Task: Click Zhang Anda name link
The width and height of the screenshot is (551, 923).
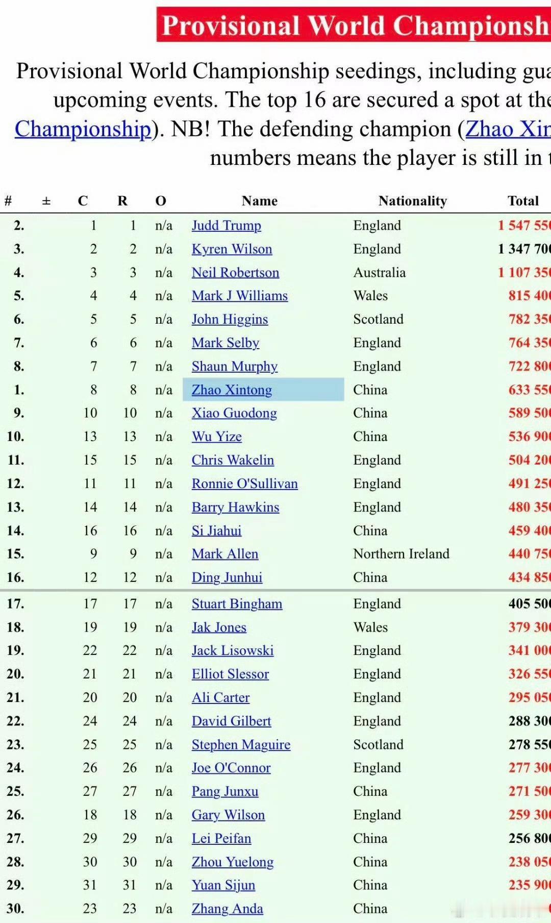Action: tap(227, 909)
